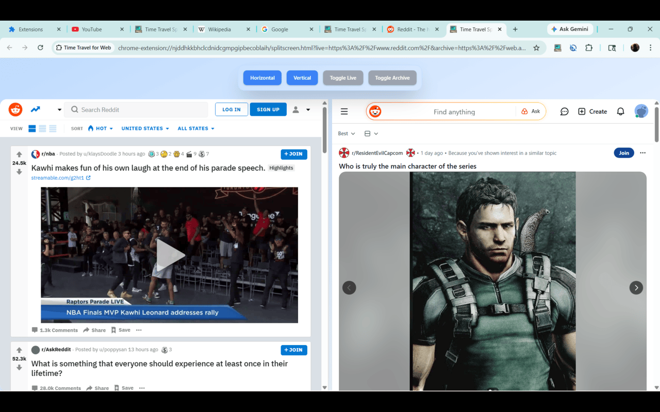This screenshot has height=412, width=660.
Task: Expand the dropdown arrow next to trending icon
Action: coord(59,110)
